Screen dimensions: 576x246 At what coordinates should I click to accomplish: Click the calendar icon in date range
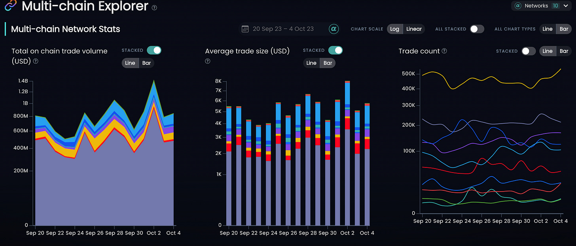245,29
